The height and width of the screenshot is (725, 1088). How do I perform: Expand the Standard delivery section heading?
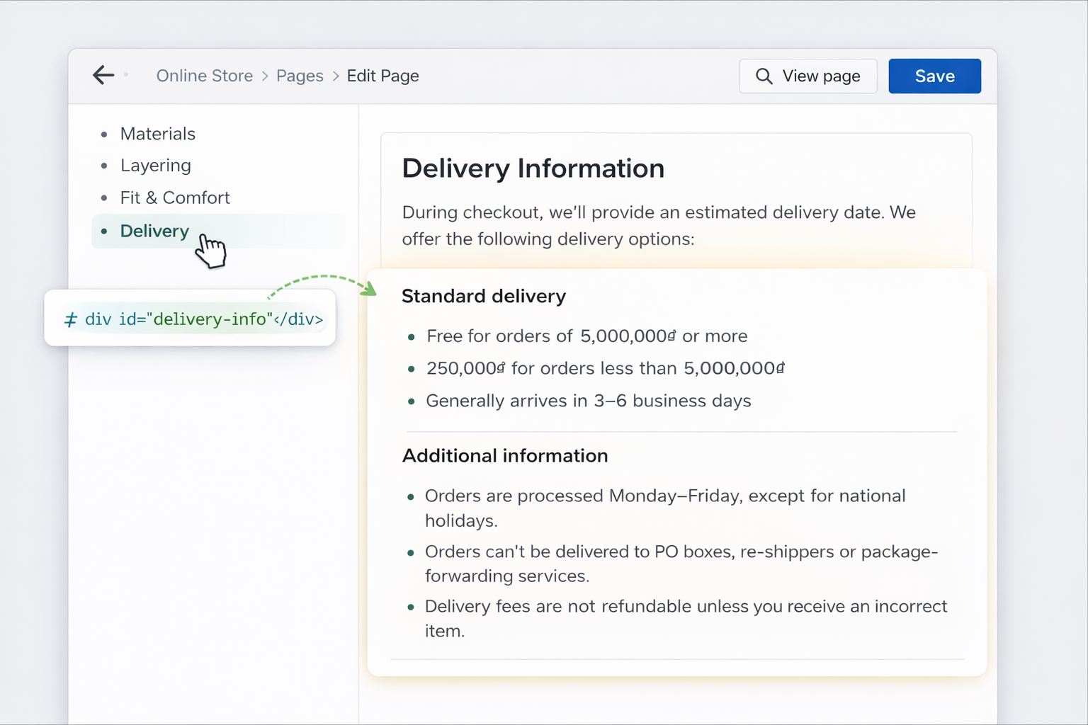pos(484,296)
